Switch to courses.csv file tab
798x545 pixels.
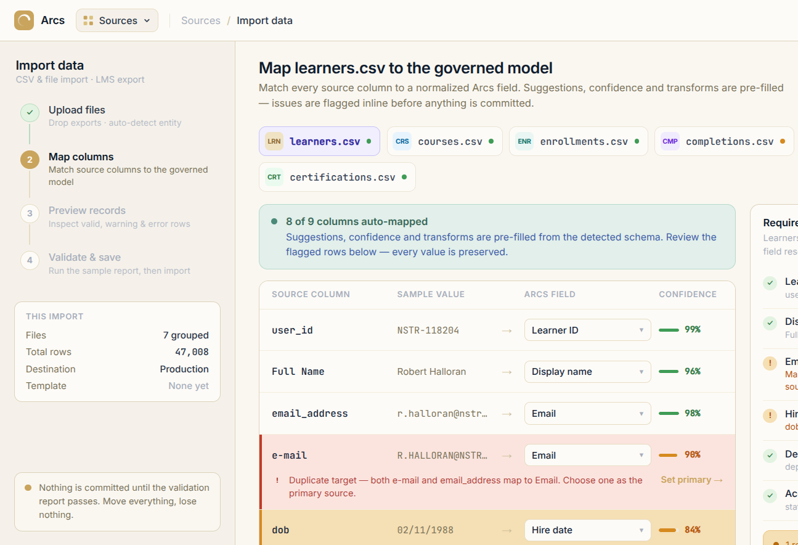(x=444, y=141)
